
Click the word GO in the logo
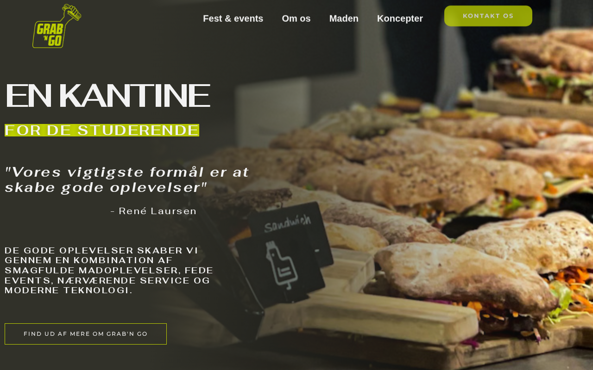54,41
